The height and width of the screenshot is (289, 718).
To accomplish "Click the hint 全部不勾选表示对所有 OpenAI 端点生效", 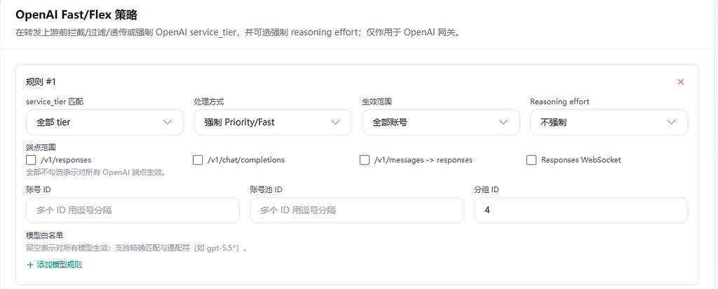I will pyautogui.click(x=95, y=173).
